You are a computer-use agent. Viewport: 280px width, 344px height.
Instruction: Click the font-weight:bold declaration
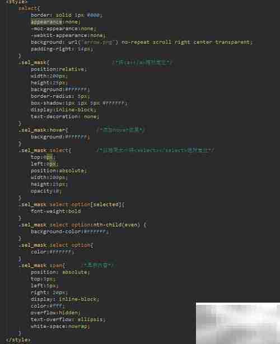[56, 211]
